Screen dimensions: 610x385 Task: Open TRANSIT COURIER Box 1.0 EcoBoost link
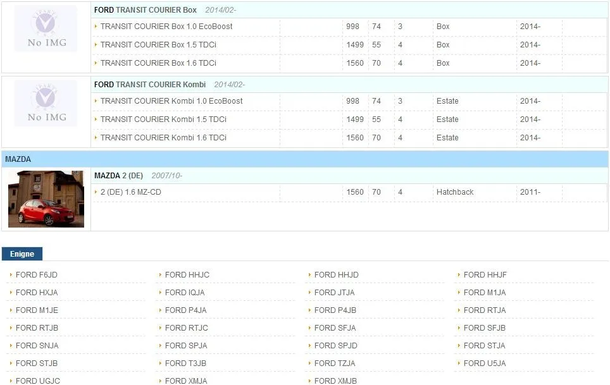166,27
